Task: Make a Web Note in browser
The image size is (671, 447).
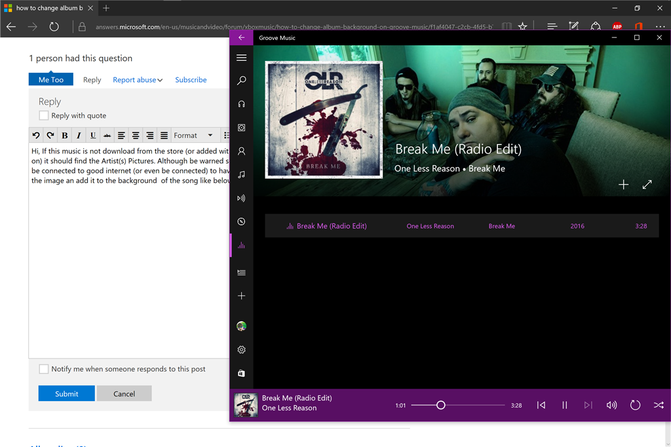Action: [x=574, y=27]
